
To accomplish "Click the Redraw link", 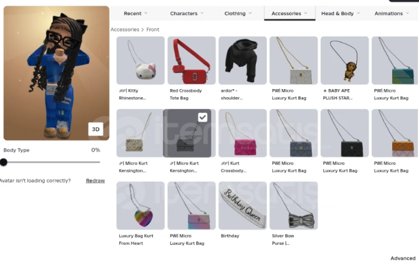I will tap(95, 181).
